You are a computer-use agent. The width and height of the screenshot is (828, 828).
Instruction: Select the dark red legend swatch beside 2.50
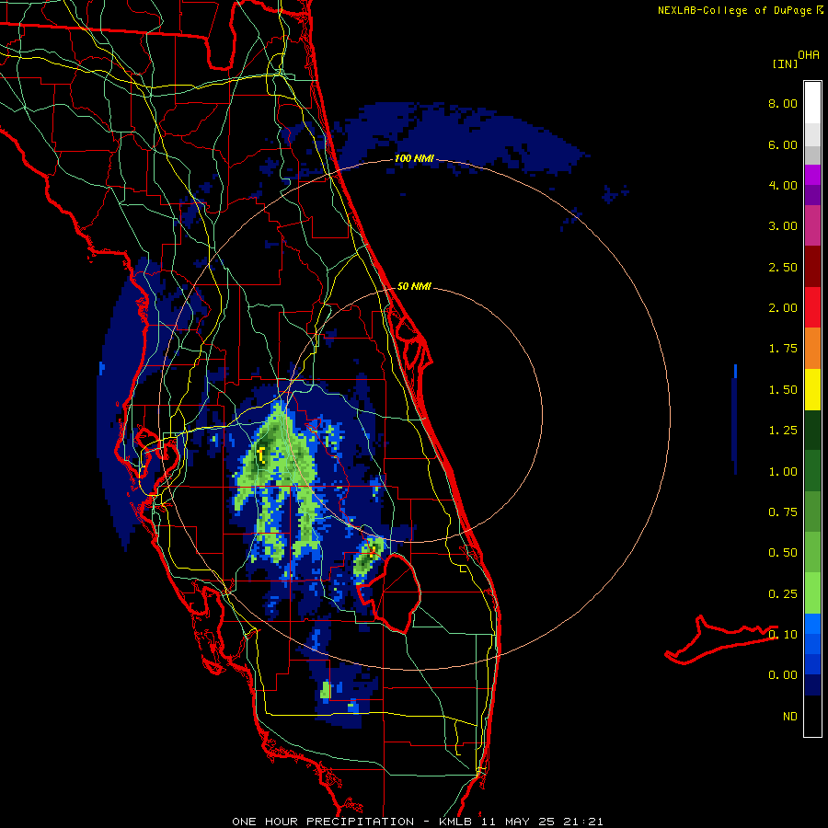tap(812, 267)
